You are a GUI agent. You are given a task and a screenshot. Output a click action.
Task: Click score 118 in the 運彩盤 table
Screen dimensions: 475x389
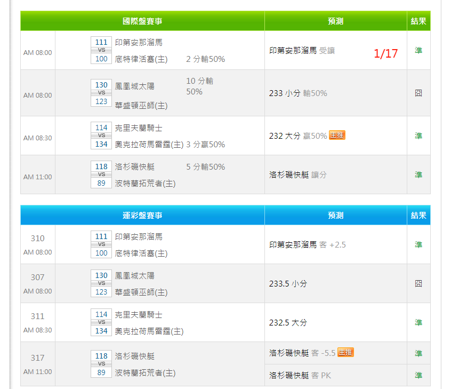101,355
